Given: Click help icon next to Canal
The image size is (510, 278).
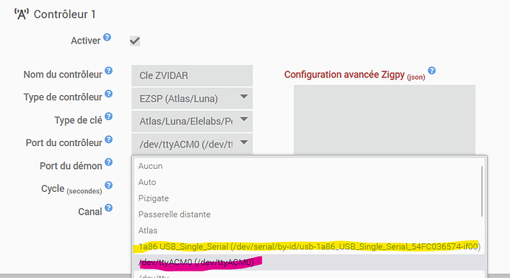Looking at the screenshot, I should pyautogui.click(x=109, y=208).
